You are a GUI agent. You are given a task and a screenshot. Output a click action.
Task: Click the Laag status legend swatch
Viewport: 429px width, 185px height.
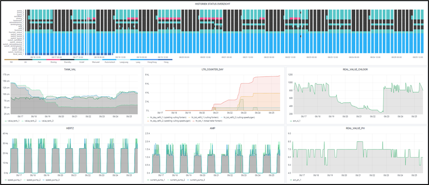[137, 59]
